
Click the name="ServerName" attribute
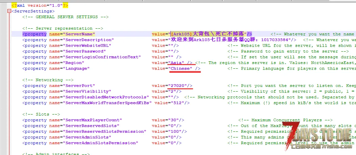click(72, 34)
